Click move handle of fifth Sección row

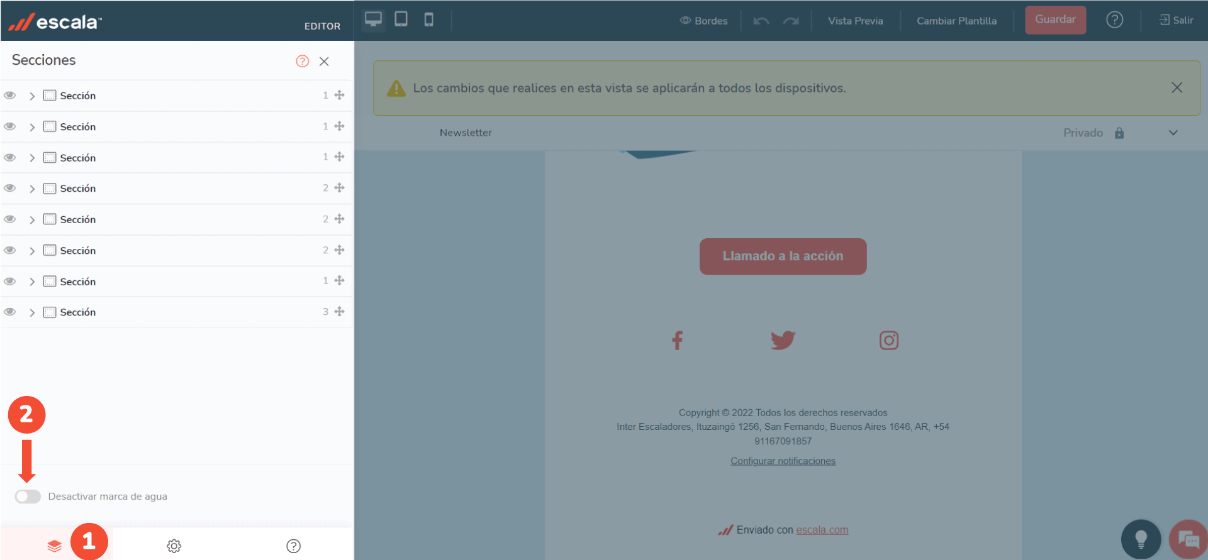click(339, 219)
